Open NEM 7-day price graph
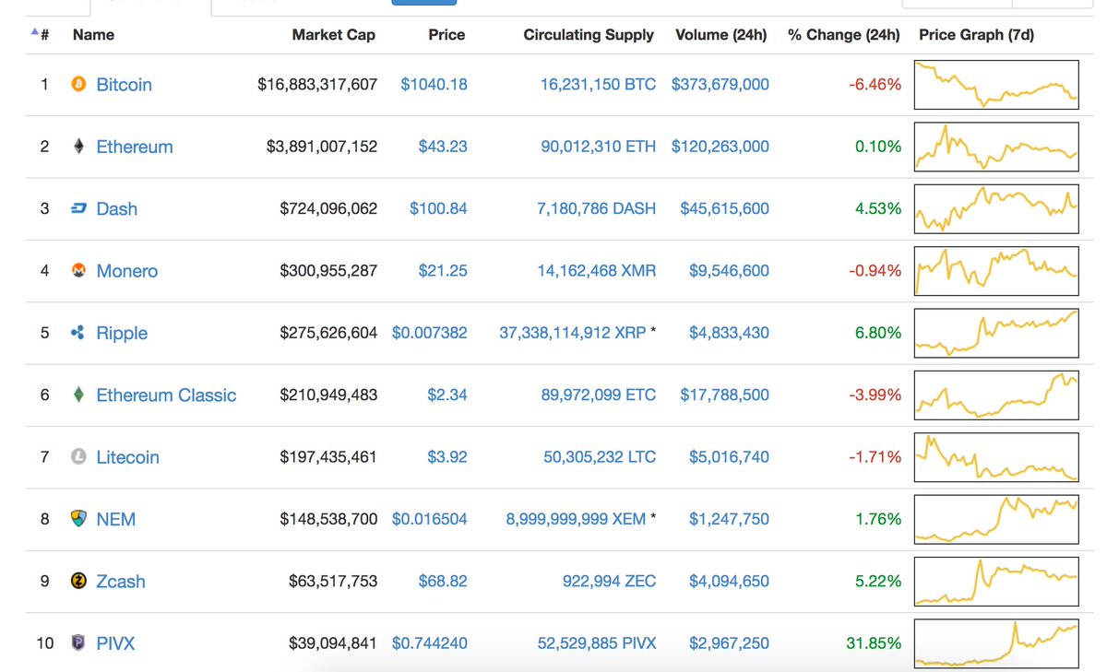 coord(996,519)
